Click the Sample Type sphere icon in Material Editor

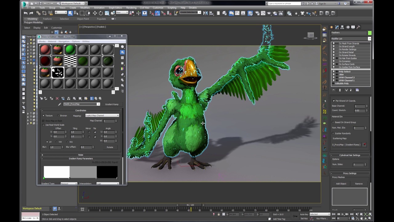pos(123,47)
